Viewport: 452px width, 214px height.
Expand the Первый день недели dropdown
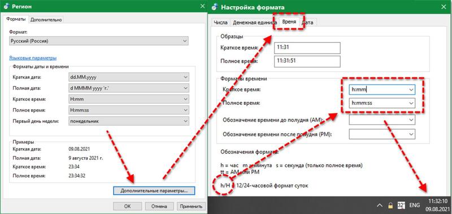click(129, 121)
